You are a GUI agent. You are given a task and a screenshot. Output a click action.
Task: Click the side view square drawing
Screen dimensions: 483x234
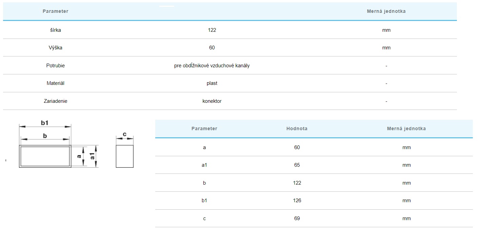point(124,156)
